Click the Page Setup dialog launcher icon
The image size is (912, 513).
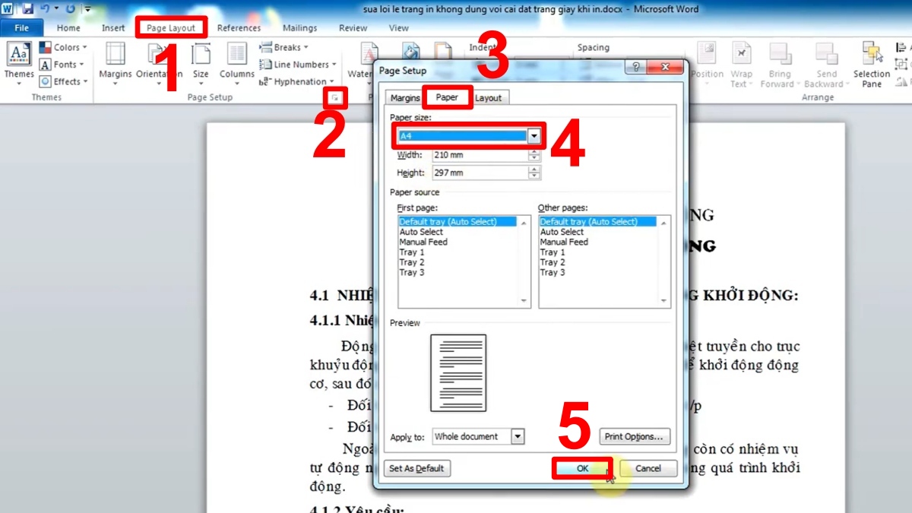pos(335,97)
